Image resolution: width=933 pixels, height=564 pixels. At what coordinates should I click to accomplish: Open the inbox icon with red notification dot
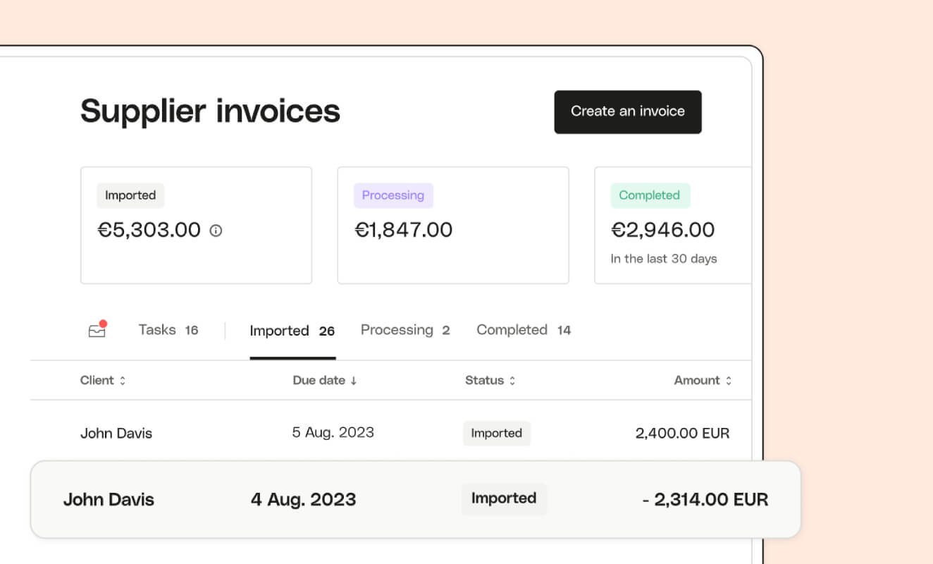click(x=97, y=329)
